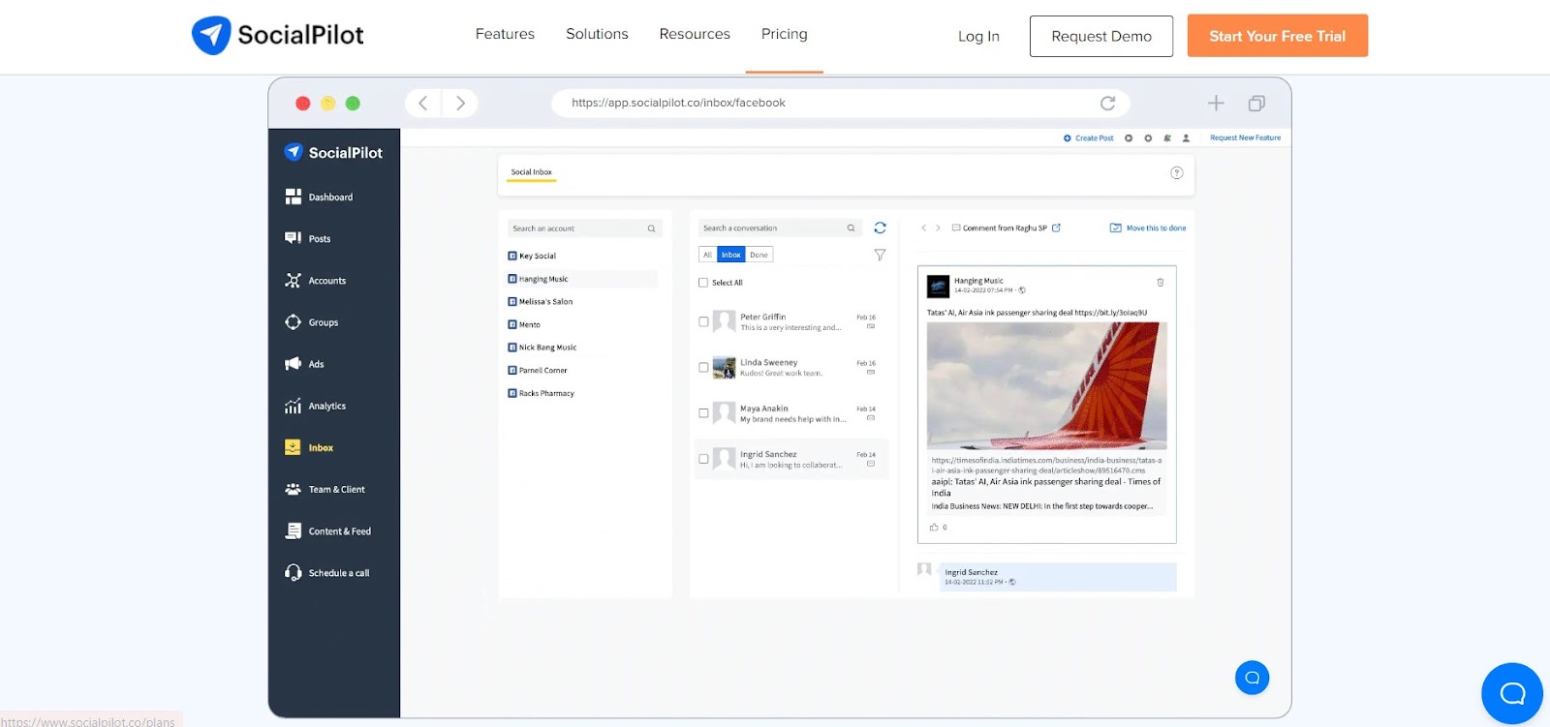The width and height of the screenshot is (1550, 727).
Task: Open the Pricing menu item
Action: [x=784, y=35]
